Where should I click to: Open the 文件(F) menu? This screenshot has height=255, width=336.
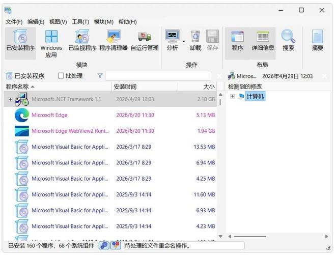tap(14, 22)
